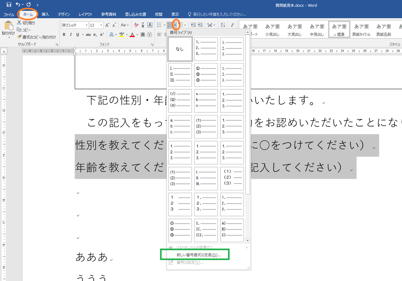This screenshot has height=281, width=402.
Task: Apply the 小見出し style
Action: point(272,29)
